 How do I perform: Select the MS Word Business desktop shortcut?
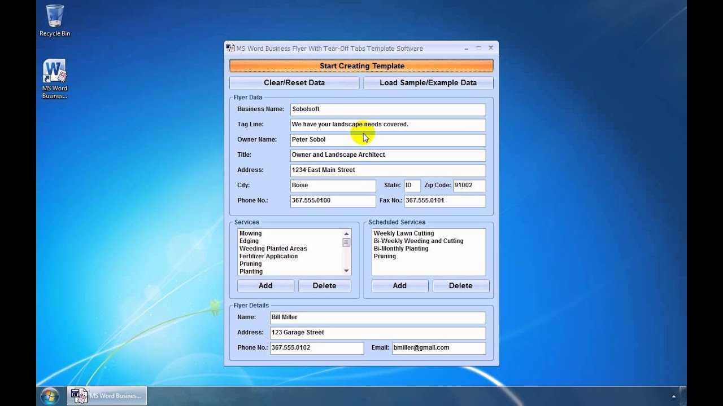(x=55, y=79)
